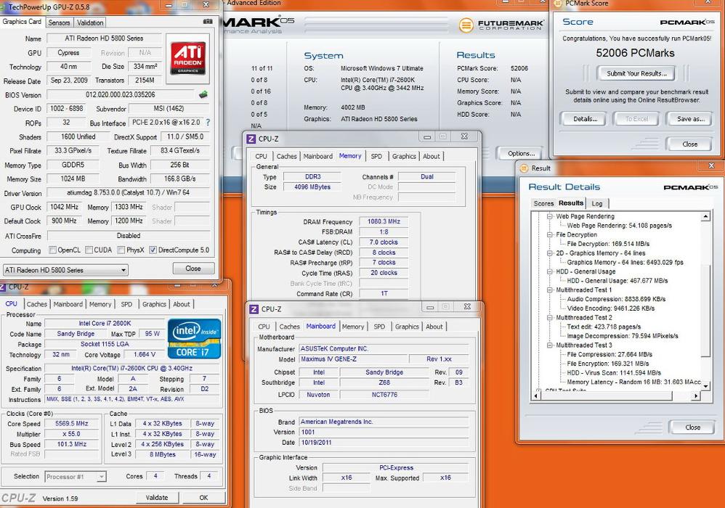This screenshot has height=508, width=725.
Task: Switch to Scores tab in Result Details
Action: 543,204
